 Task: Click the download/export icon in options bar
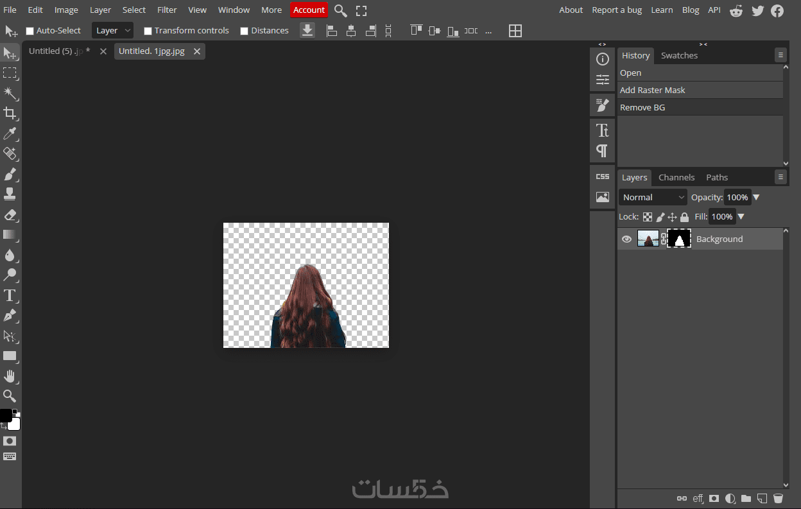point(307,30)
